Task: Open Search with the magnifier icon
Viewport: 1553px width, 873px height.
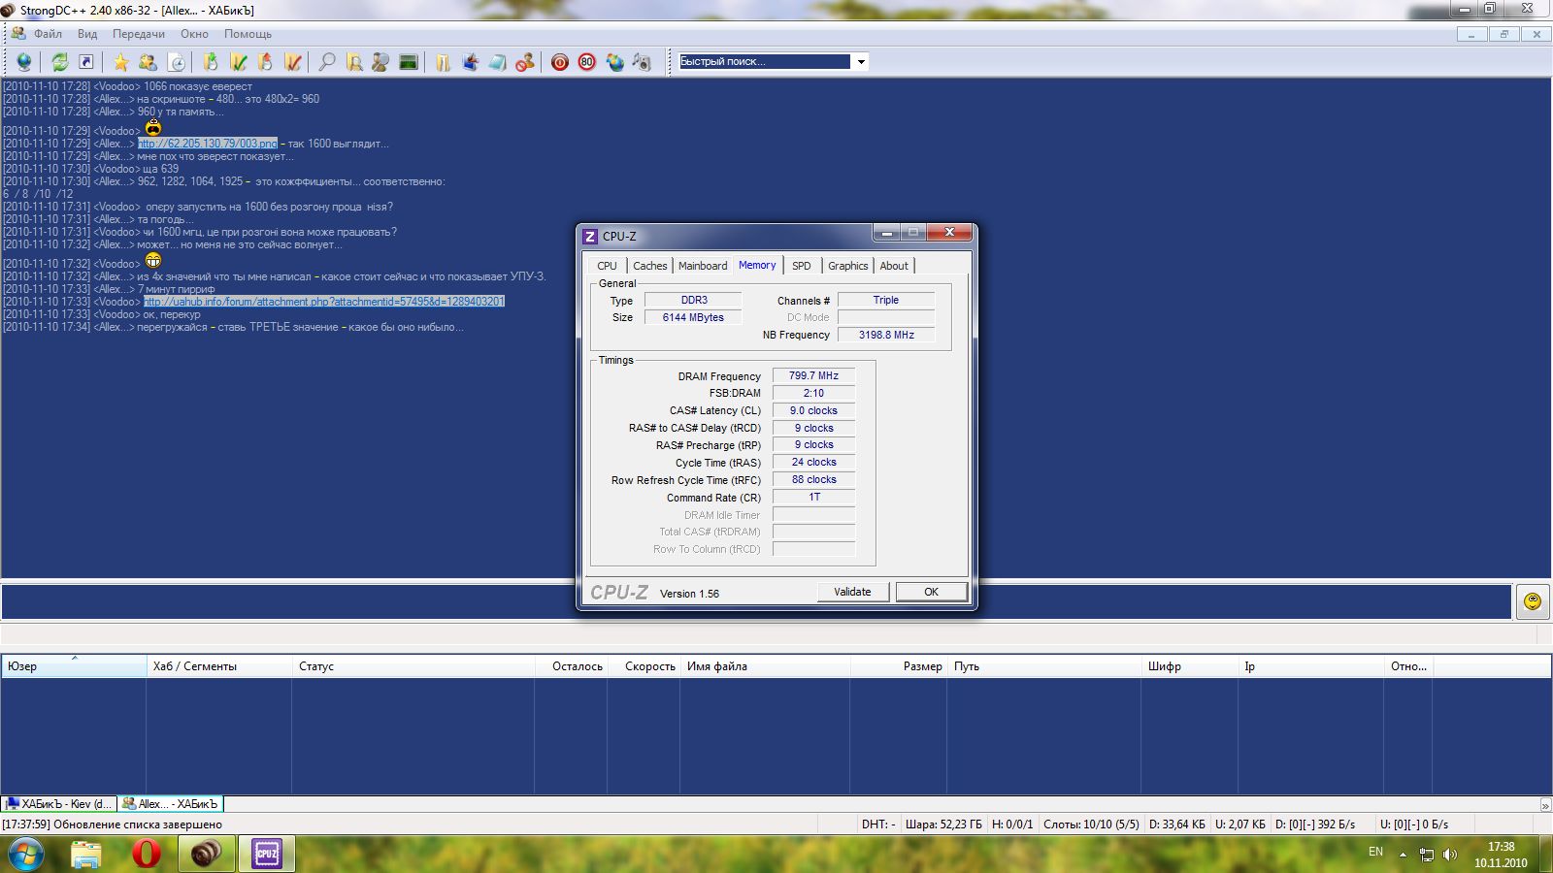Action: coord(327,62)
